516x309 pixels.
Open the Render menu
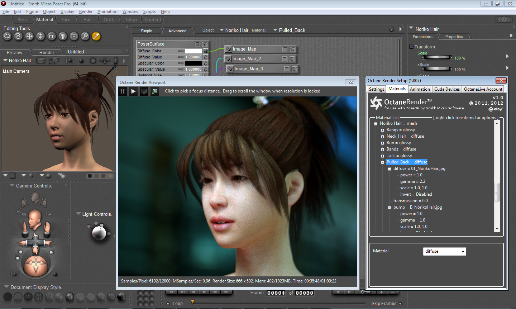86,11
